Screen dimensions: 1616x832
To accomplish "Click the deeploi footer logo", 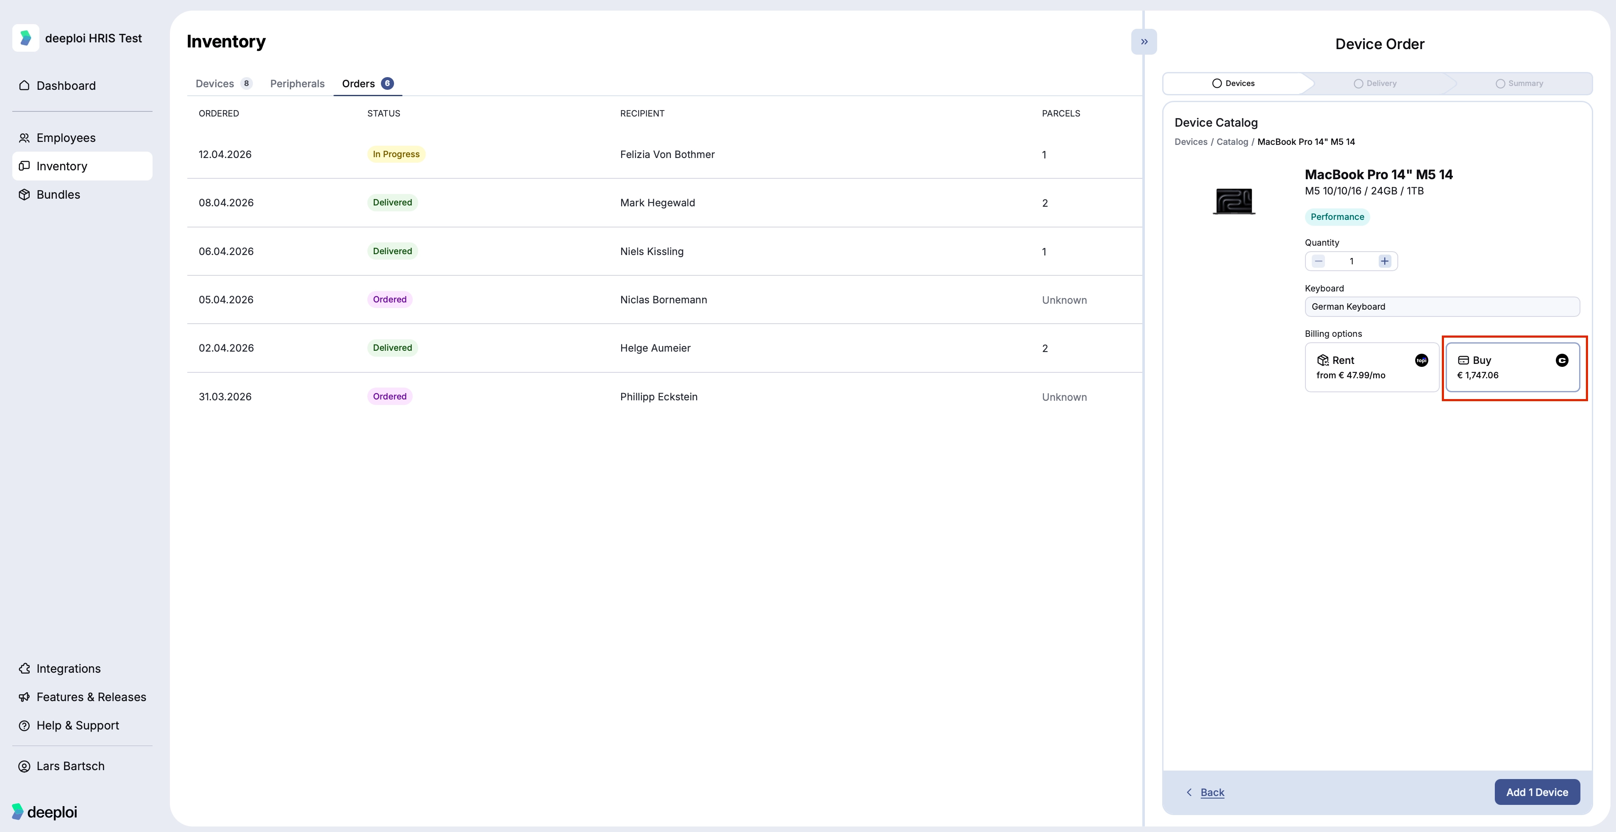I will coord(44,812).
